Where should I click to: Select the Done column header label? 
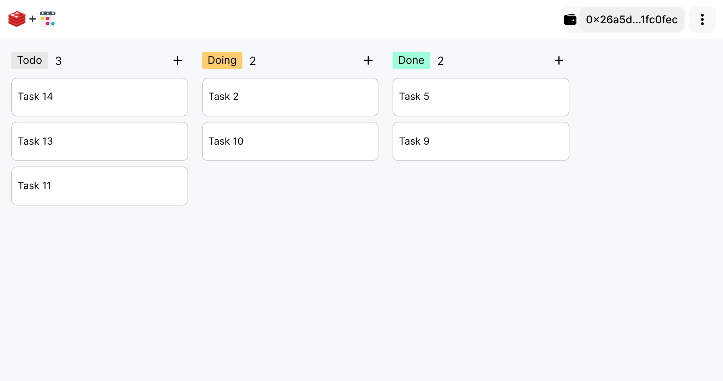pyautogui.click(x=411, y=60)
